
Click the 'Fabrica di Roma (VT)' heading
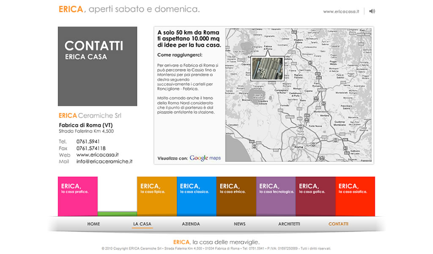point(86,125)
